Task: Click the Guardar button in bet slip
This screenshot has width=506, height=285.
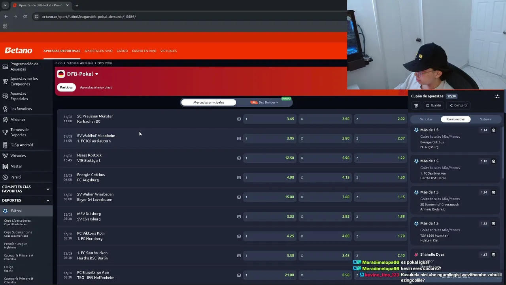Action: click(x=433, y=106)
